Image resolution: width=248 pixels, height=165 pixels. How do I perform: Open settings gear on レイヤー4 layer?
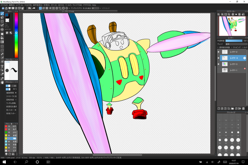(244, 58)
